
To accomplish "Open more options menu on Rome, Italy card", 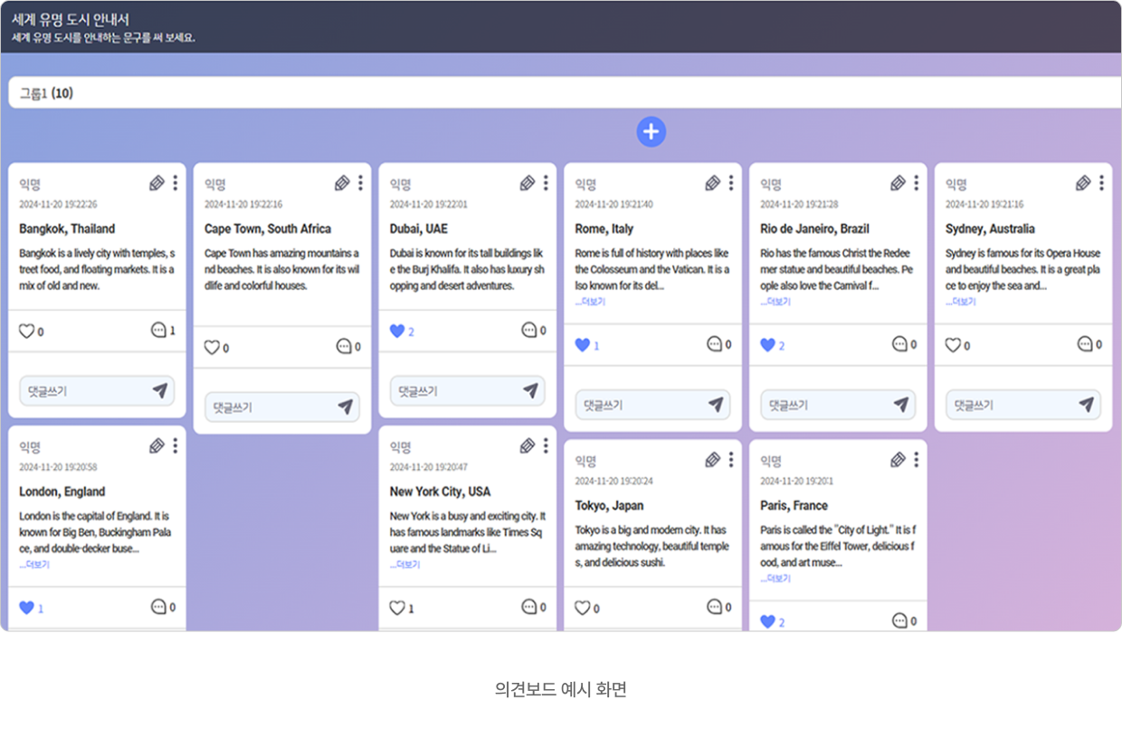I will [731, 184].
